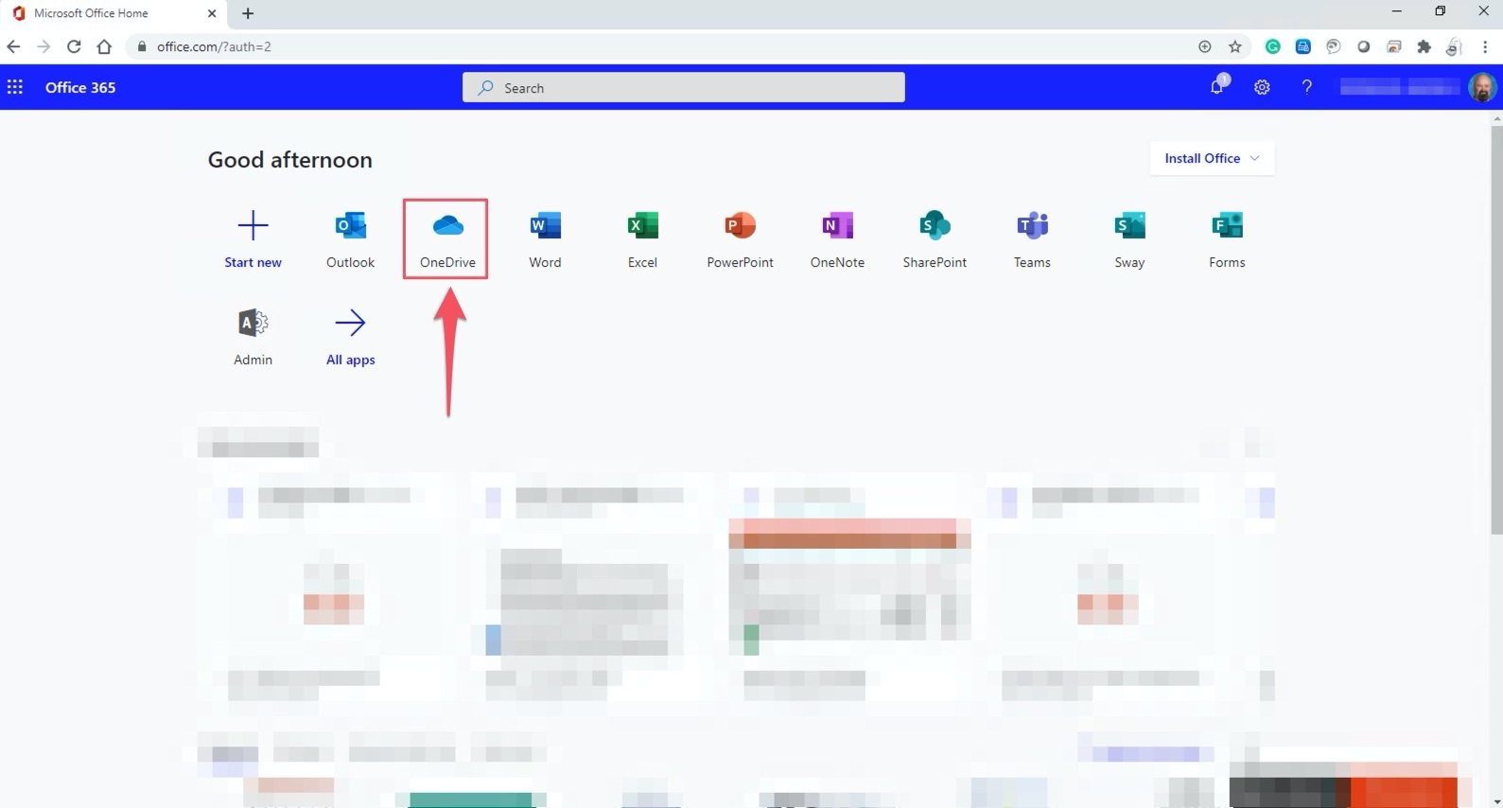Image resolution: width=1503 pixels, height=808 pixels.
Task: Click the install app icon in address bar
Action: [1204, 46]
